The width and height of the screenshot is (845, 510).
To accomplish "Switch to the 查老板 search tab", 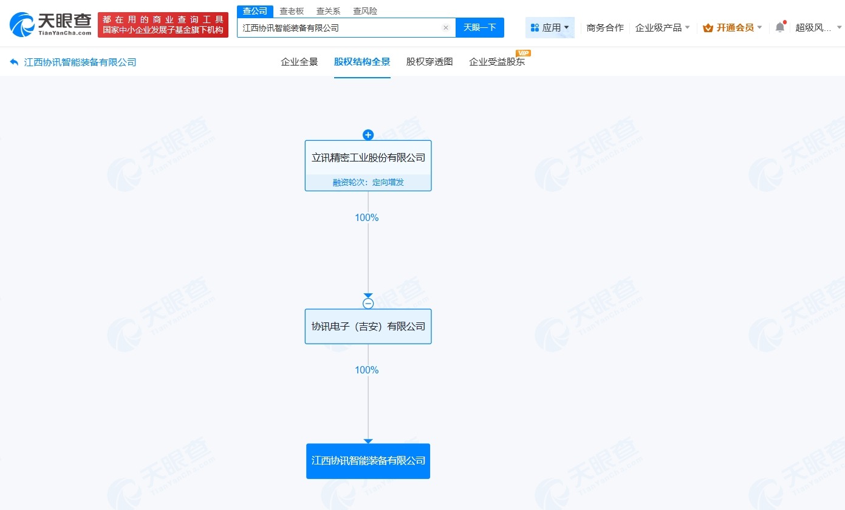I will pyautogui.click(x=292, y=10).
